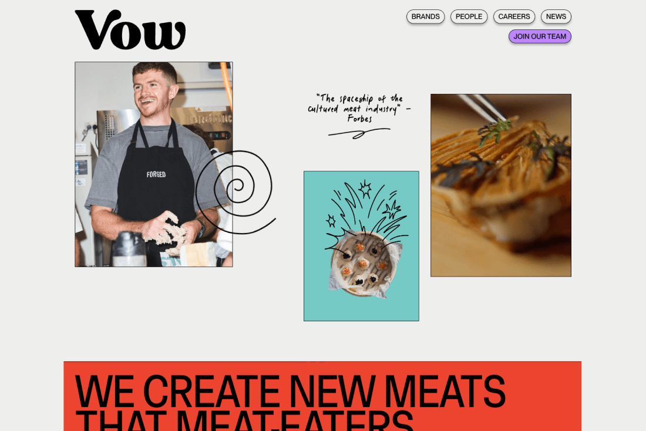Click the Forbes spaceship quote text
The image size is (646, 431).
coord(359,109)
